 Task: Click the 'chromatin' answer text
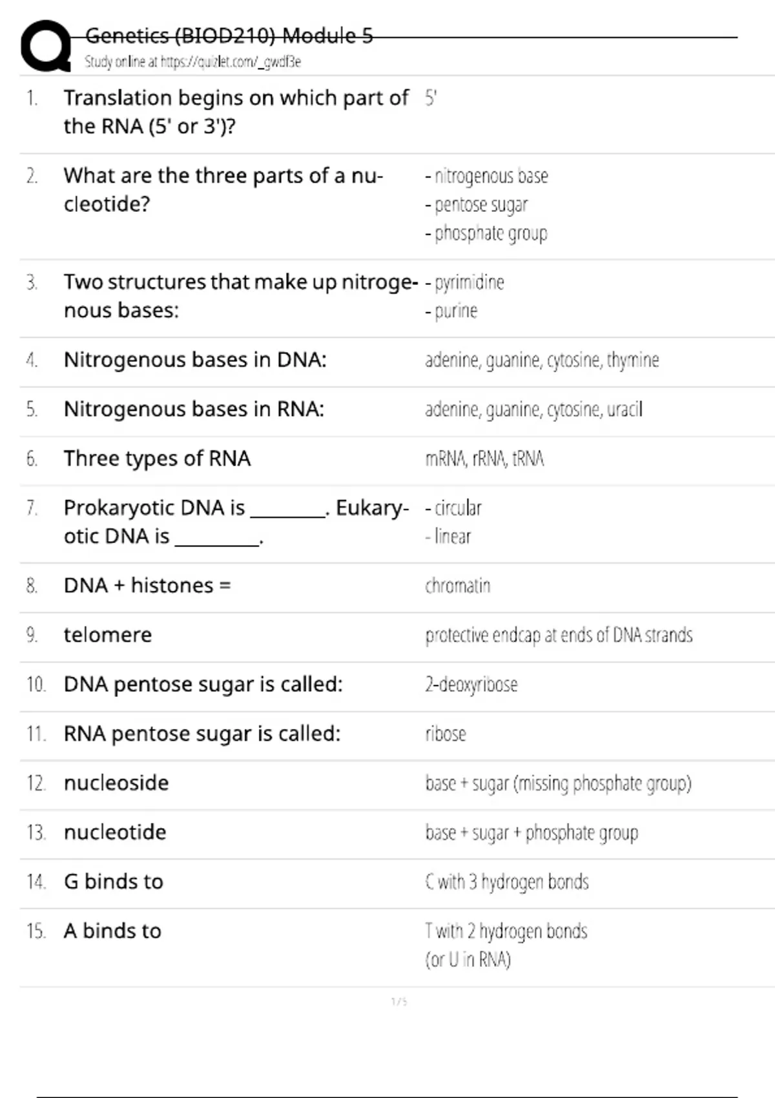click(457, 586)
